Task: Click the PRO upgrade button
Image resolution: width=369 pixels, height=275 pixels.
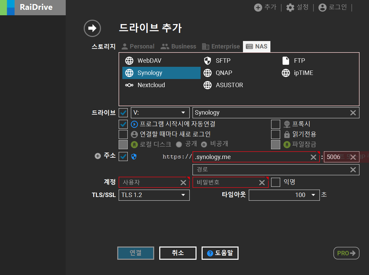Action: pos(346,253)
